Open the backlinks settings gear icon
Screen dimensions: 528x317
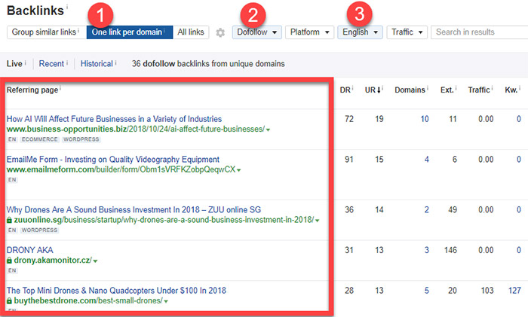(x=220, y=32)
